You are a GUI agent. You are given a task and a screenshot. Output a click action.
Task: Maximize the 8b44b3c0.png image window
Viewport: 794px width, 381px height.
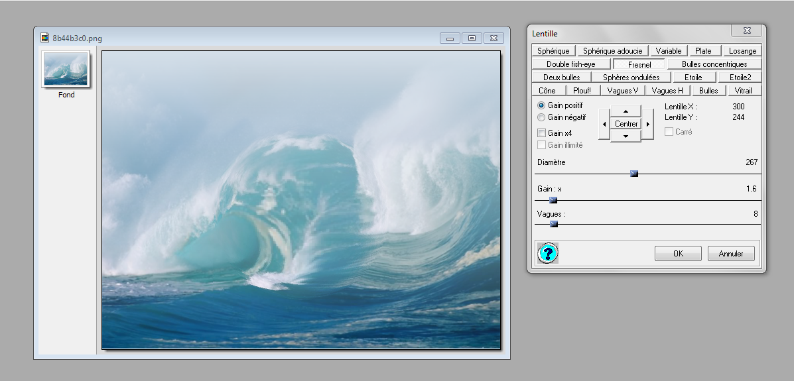tap(472, 38)
